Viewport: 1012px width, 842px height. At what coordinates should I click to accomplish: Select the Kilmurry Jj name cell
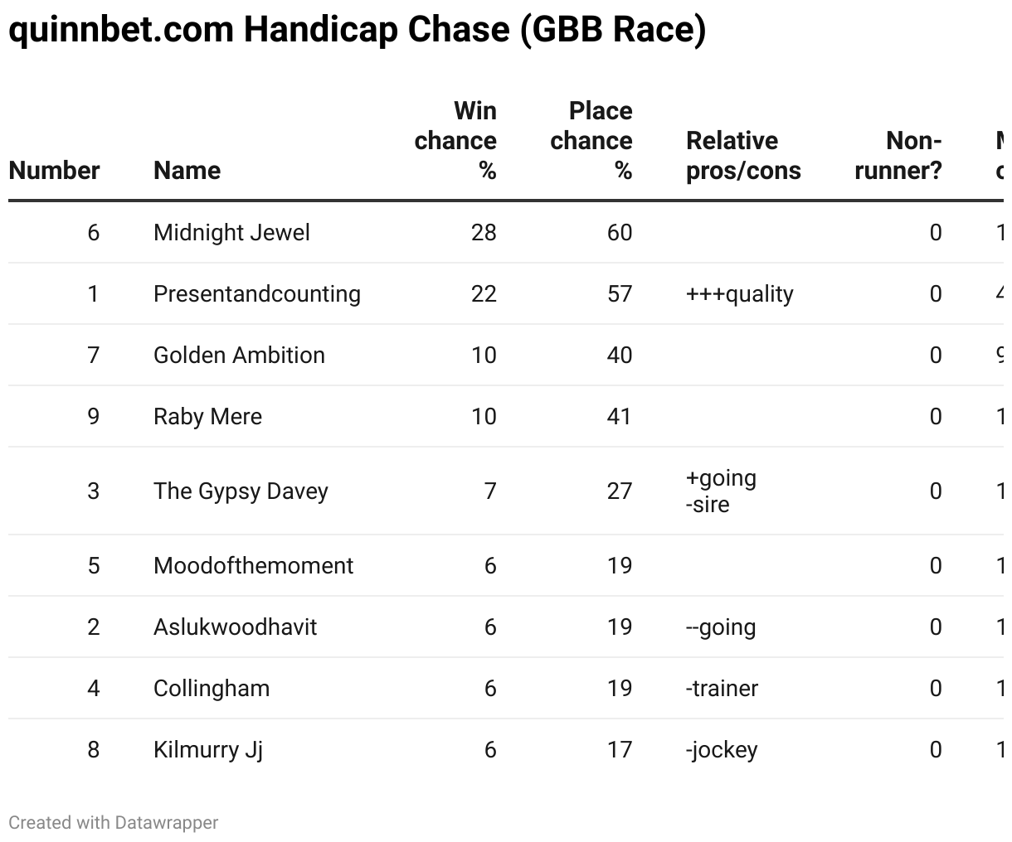tap(208, 750)
